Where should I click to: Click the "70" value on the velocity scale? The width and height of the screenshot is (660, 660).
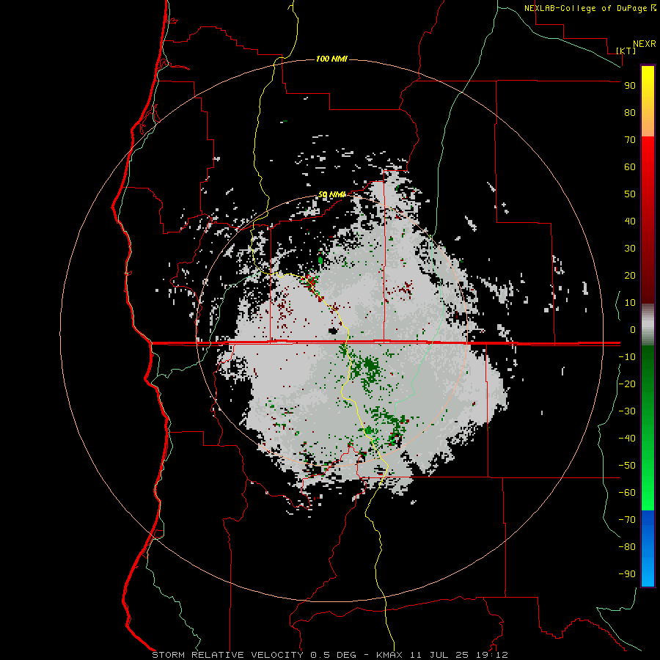pyautogui.click(x=630, y=140)
